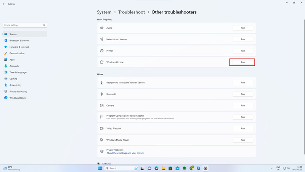Screen dimensions: 305x172
Task: Click the Bing icon in the taskbar search
Action: click(x=136, y=168)
